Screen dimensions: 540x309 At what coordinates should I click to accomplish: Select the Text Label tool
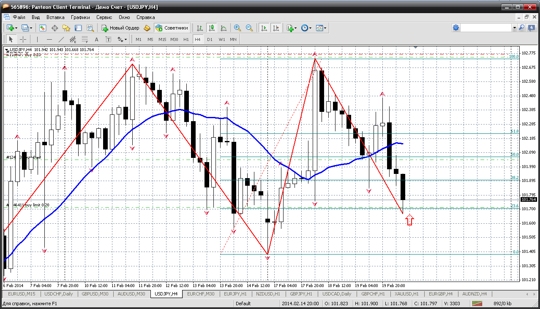tap(108, 39)
